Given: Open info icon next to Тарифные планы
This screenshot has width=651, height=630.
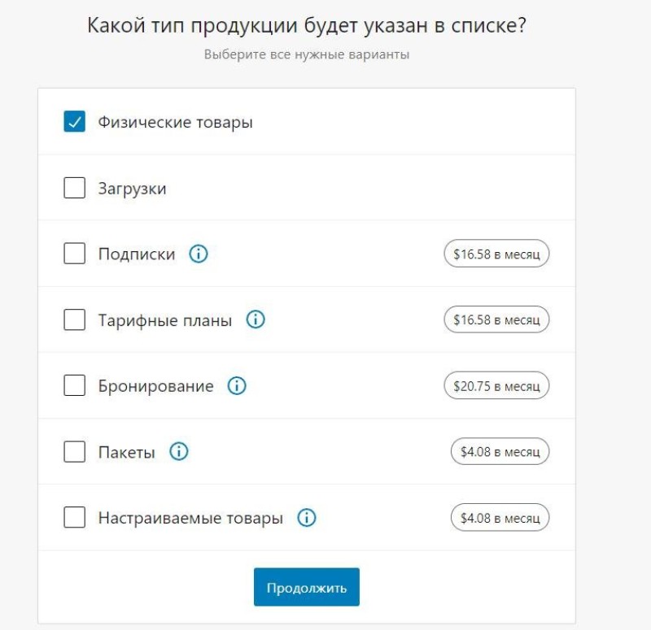Looking at the screenshot, I should pyautogui.click(x=256, y=319).
